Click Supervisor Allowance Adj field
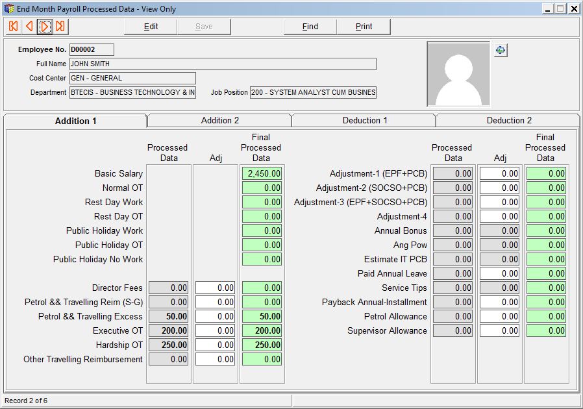Viewport: 583px width, 409px height. [499, 330]
